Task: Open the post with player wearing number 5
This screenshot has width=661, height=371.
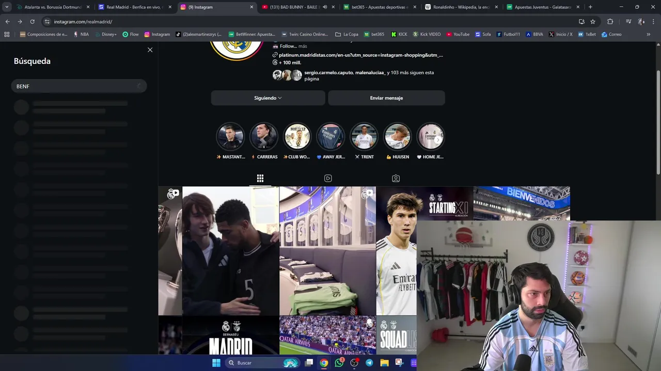Action: pos(230,251)
